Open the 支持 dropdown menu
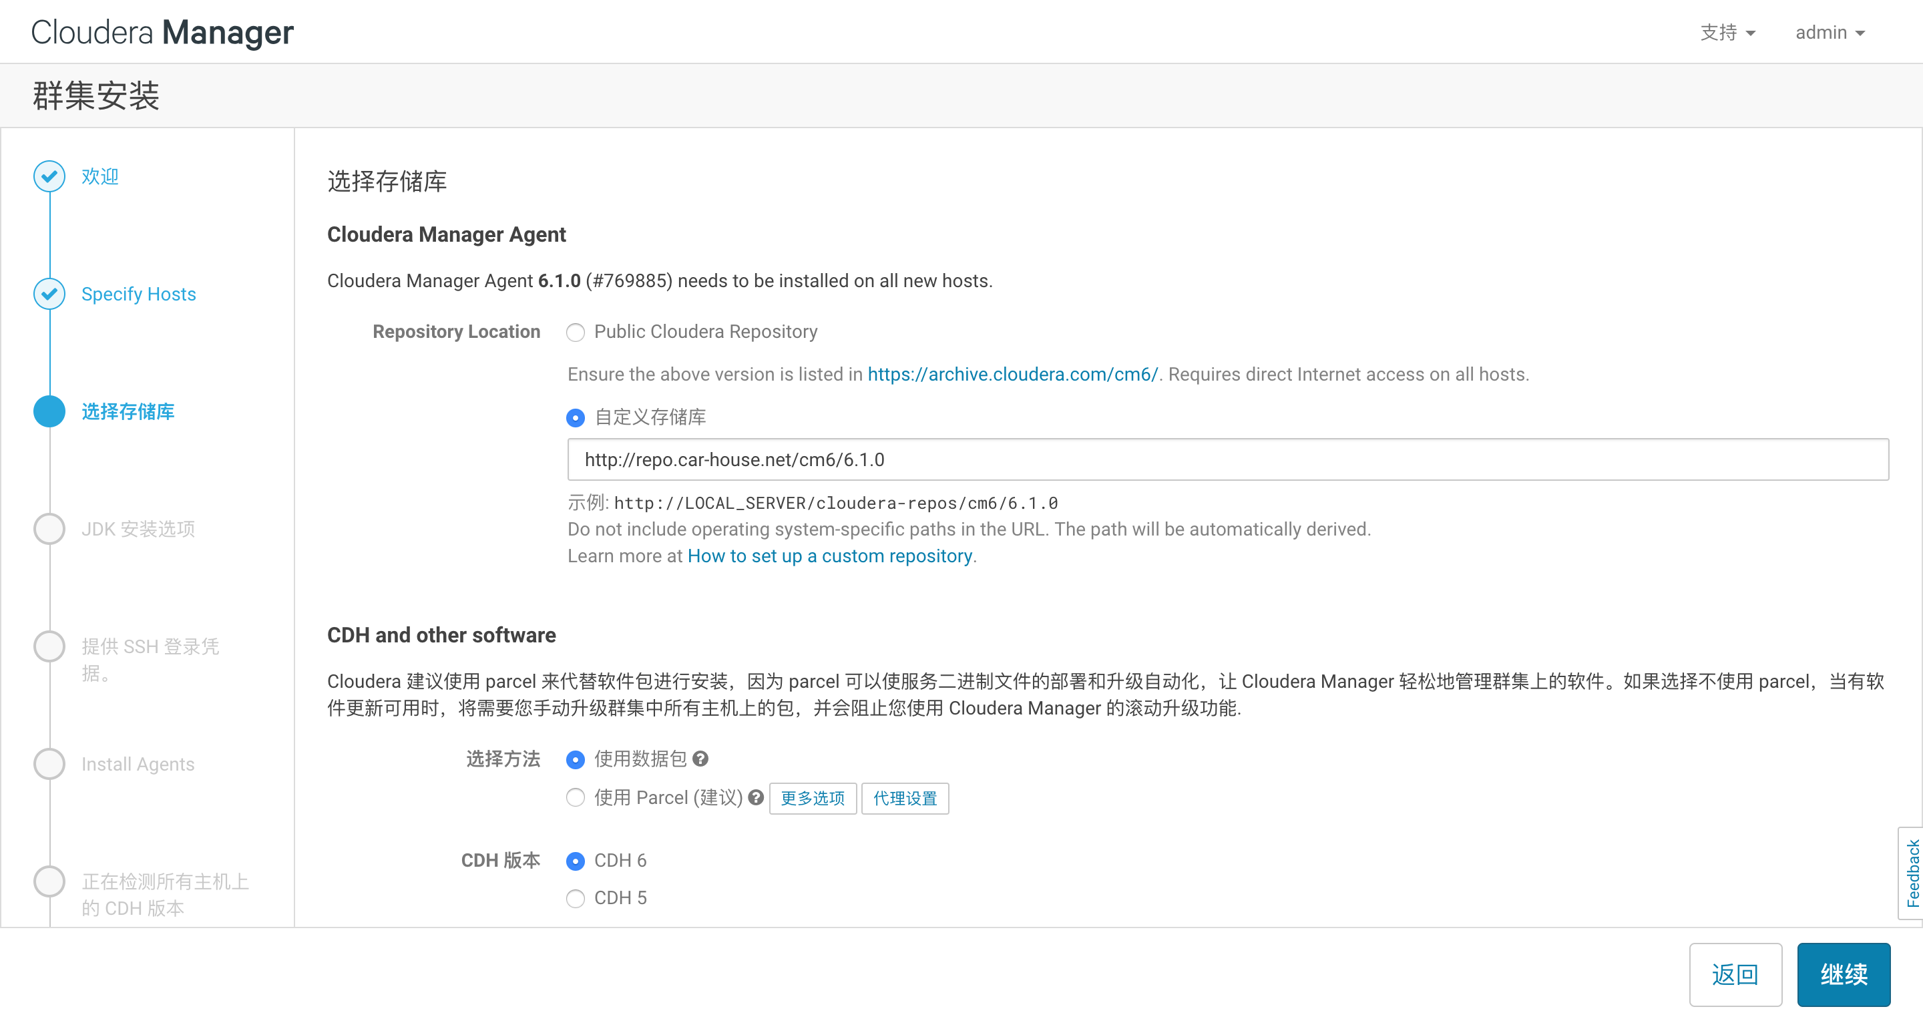The width and height of the screenshot is (1923, 1023). pos(1727,32)
